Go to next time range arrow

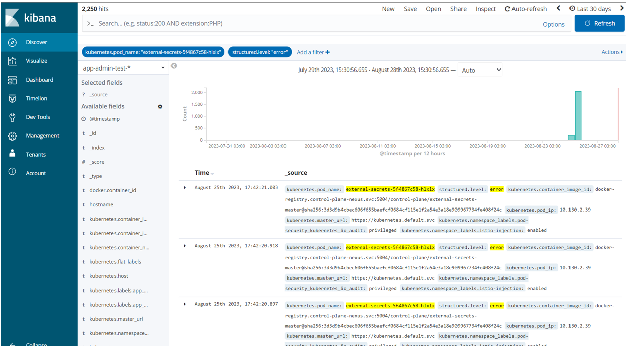coord(622,8)
